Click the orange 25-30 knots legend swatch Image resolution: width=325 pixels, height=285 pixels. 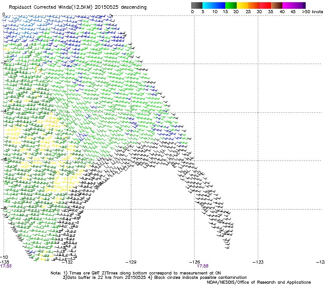point(254,5)
